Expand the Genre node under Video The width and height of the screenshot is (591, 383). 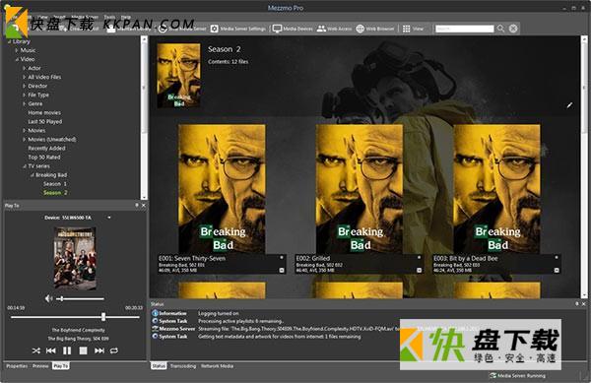coord(24,103)
